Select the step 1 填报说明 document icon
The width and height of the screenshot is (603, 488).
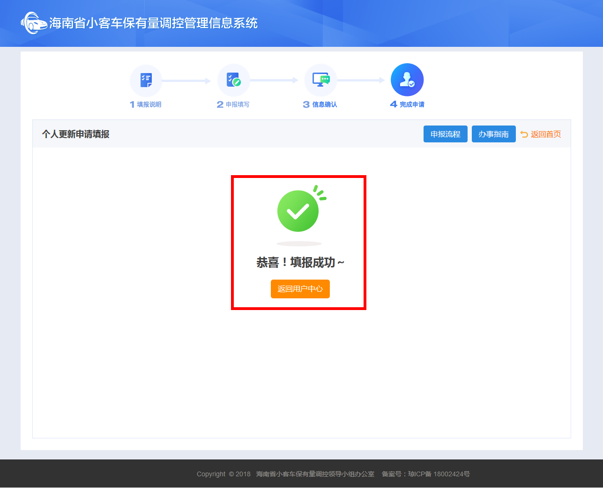coord(146,81)
